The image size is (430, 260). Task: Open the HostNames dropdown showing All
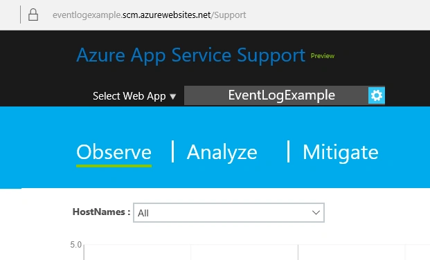pos(229,212)
